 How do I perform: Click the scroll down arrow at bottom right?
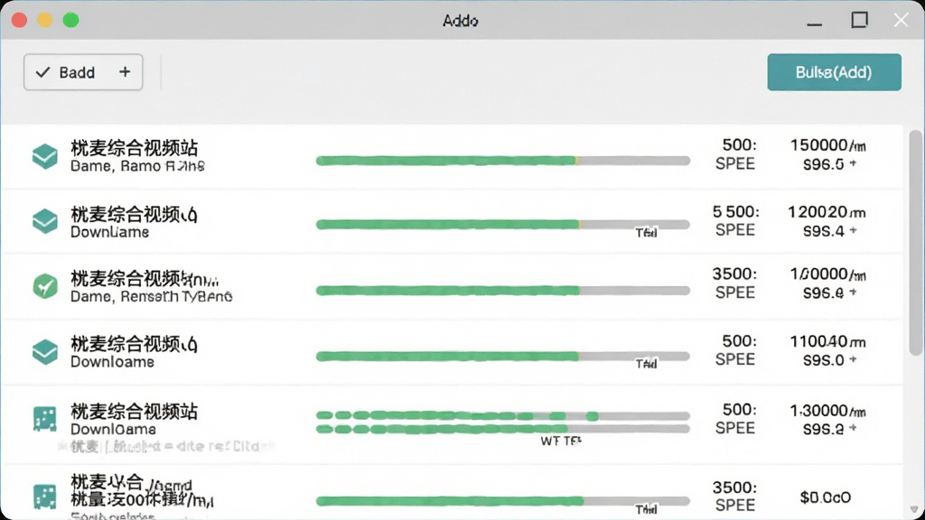(914, 509)
